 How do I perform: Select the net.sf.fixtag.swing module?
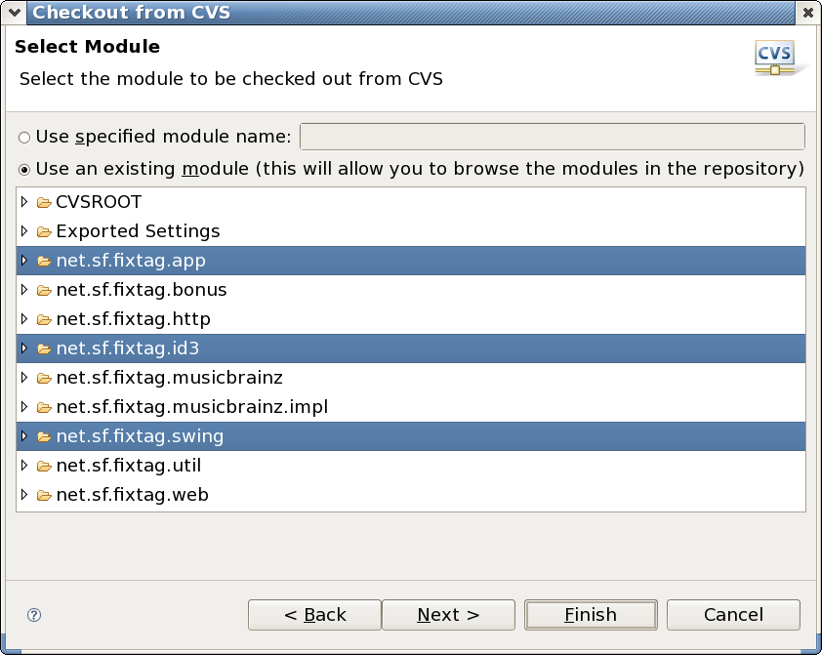tap(140, 436)
